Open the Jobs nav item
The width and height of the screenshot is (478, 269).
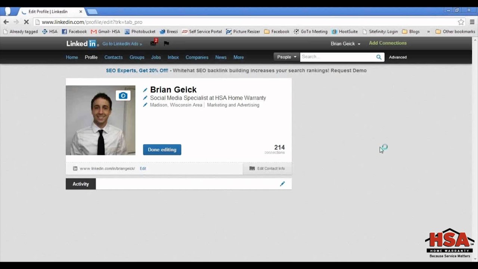pos(156,57)
